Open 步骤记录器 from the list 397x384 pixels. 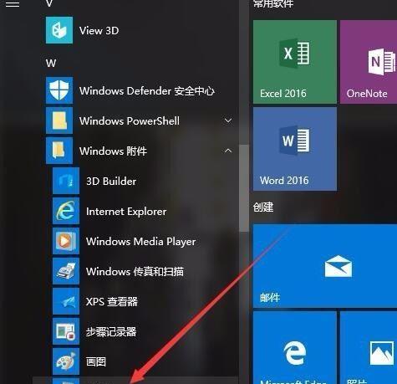(111, 332)
